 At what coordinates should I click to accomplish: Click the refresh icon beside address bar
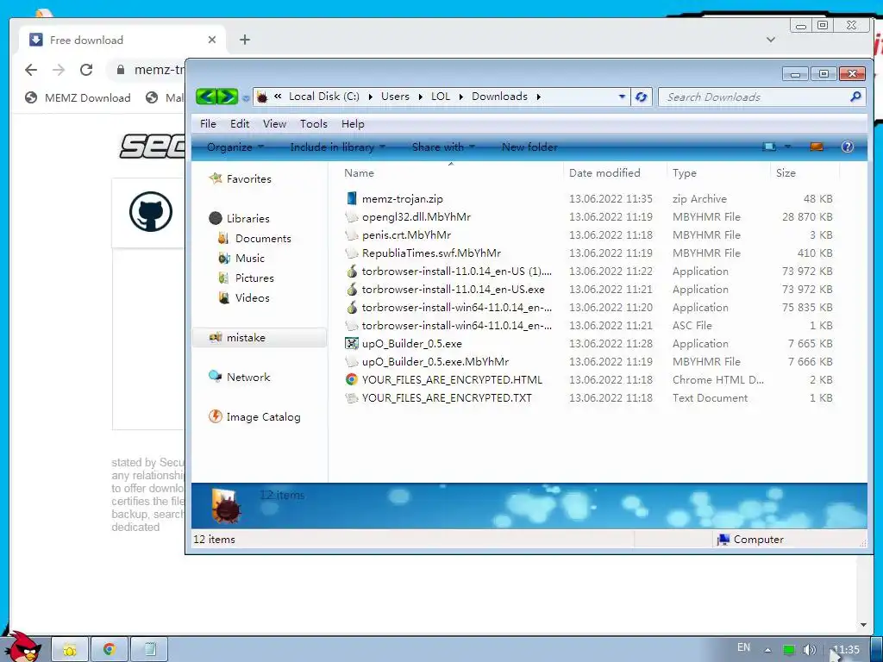(641, 97)
